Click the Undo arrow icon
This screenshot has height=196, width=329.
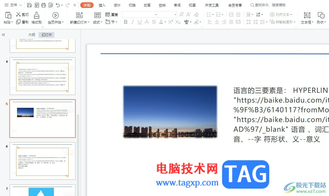[58, 5]
